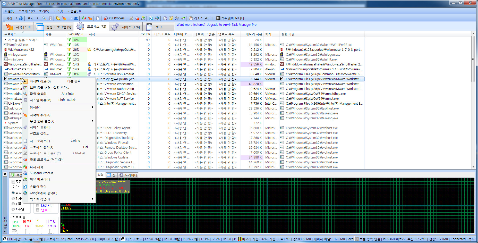Click the blank new process page icon
Screen dimensions: 478x243
tap(98, 18)
